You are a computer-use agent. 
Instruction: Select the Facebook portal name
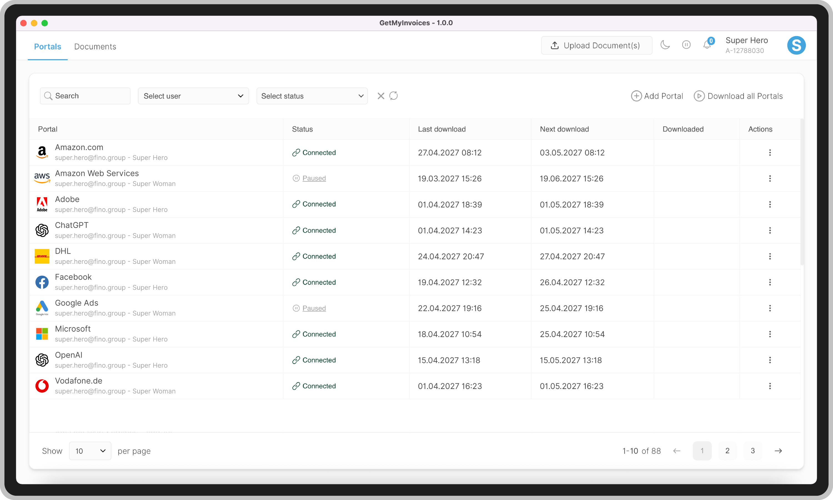click(x=73, y=277)
